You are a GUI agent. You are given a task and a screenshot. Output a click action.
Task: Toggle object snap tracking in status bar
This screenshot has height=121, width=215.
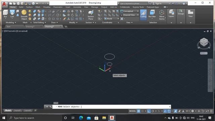point(165,111)
